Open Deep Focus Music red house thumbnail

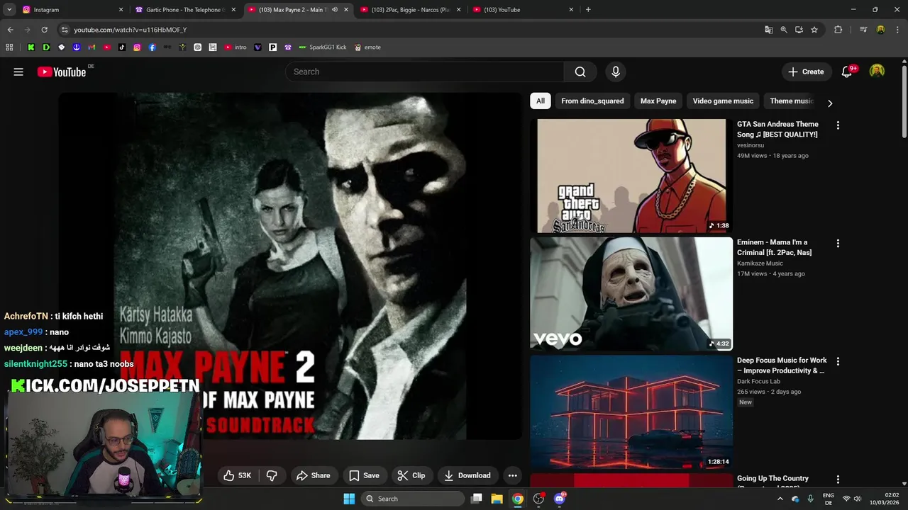click(631, 412)
